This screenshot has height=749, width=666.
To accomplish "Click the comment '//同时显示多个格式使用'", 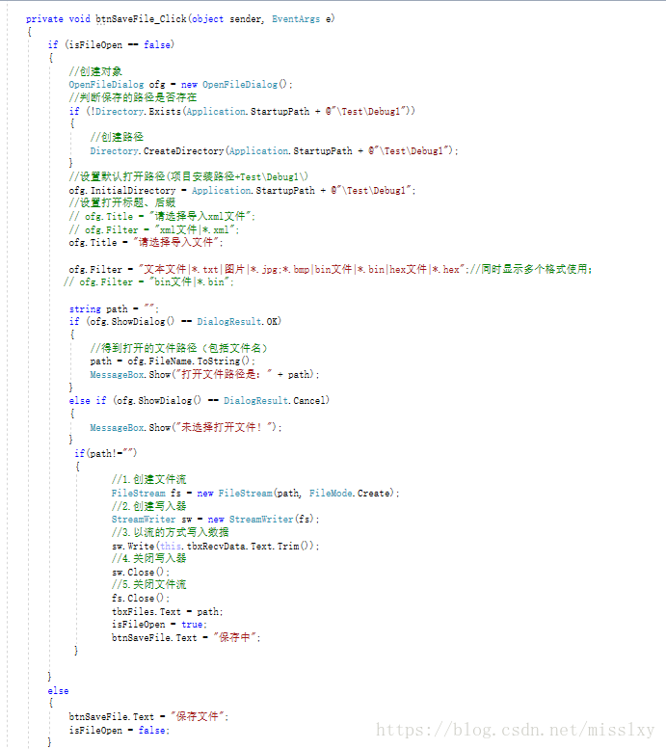I will pos(530,269).
